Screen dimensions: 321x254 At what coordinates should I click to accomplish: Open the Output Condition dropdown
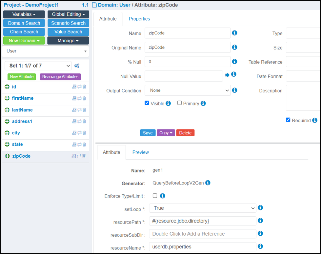tap(188, 90)
